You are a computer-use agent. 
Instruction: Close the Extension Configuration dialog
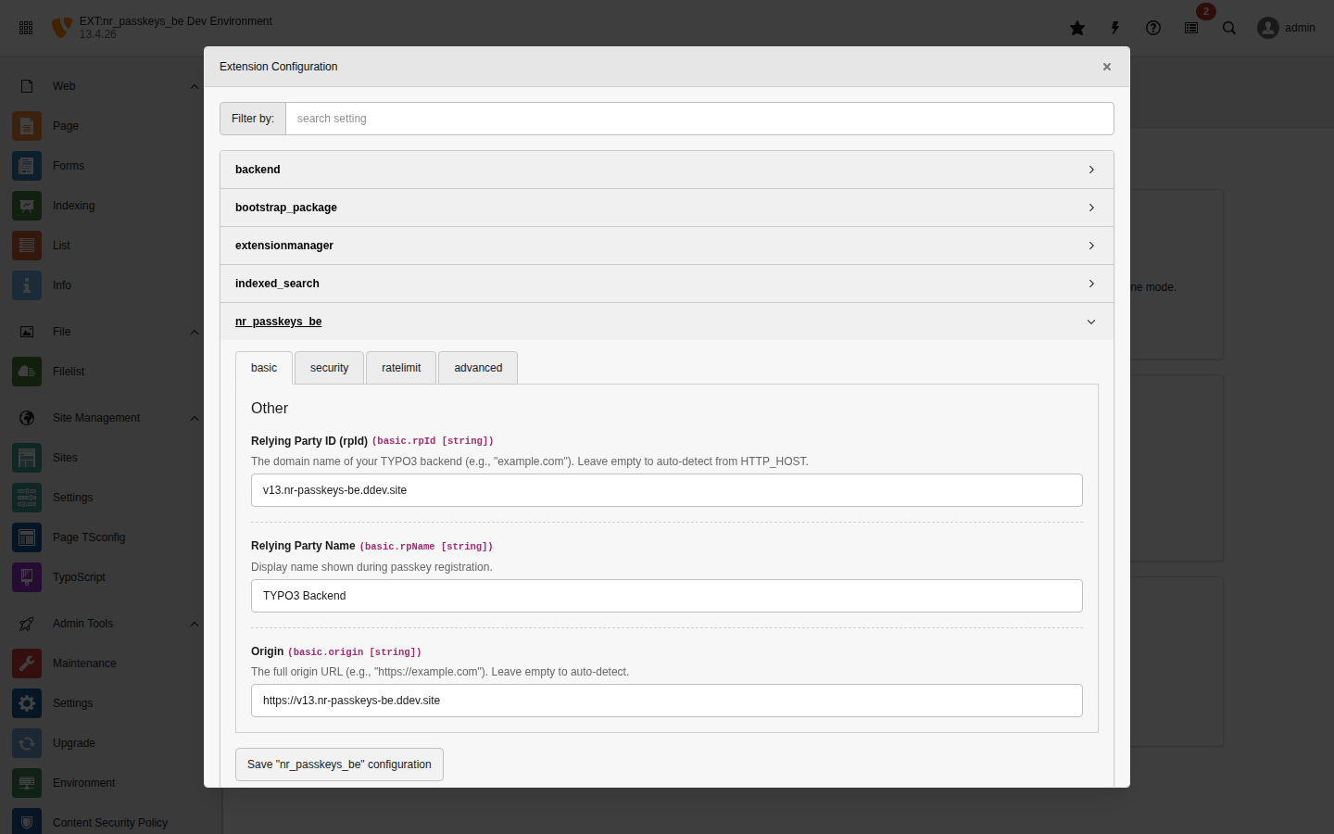click(x=1107, y=67)
